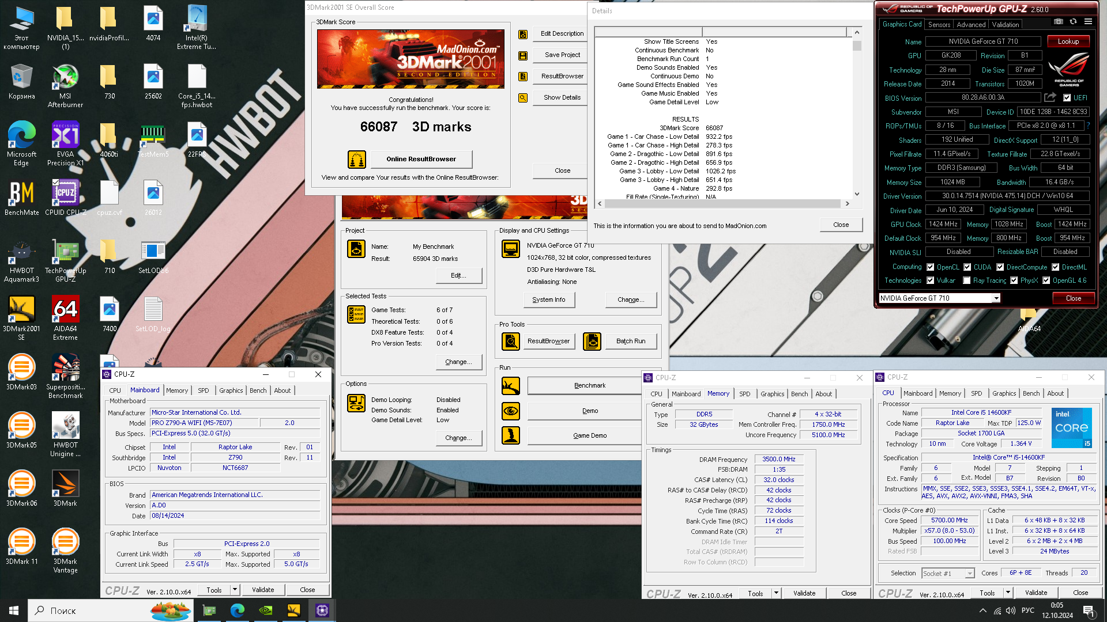Image resolution: width=1107 pixels, height=622 pixels.
Task: Open EVGA Precision X1 desktop shortcut
Action: point(65,144)
